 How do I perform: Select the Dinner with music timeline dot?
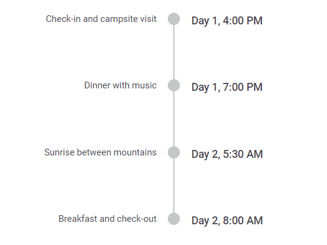click(174, 85)
